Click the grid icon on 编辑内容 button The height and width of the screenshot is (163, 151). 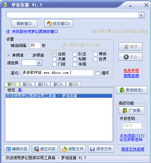click(8, 149)
